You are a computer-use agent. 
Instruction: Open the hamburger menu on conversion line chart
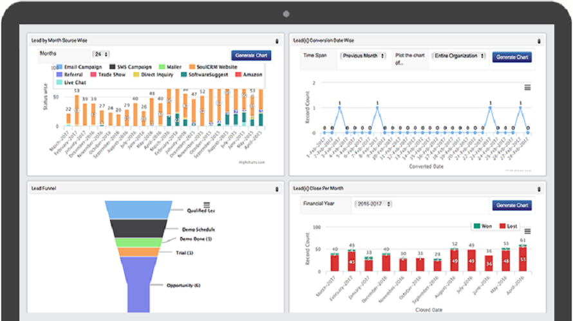527,87
